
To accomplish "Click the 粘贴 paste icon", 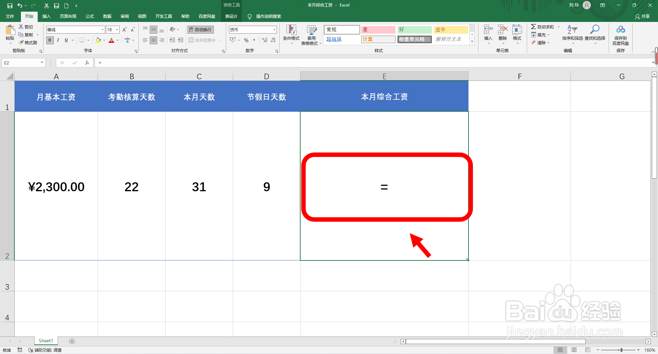I will click(10, 30).
